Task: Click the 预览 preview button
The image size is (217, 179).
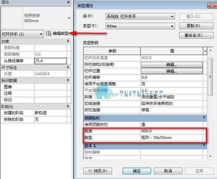Action: (98, 171)
